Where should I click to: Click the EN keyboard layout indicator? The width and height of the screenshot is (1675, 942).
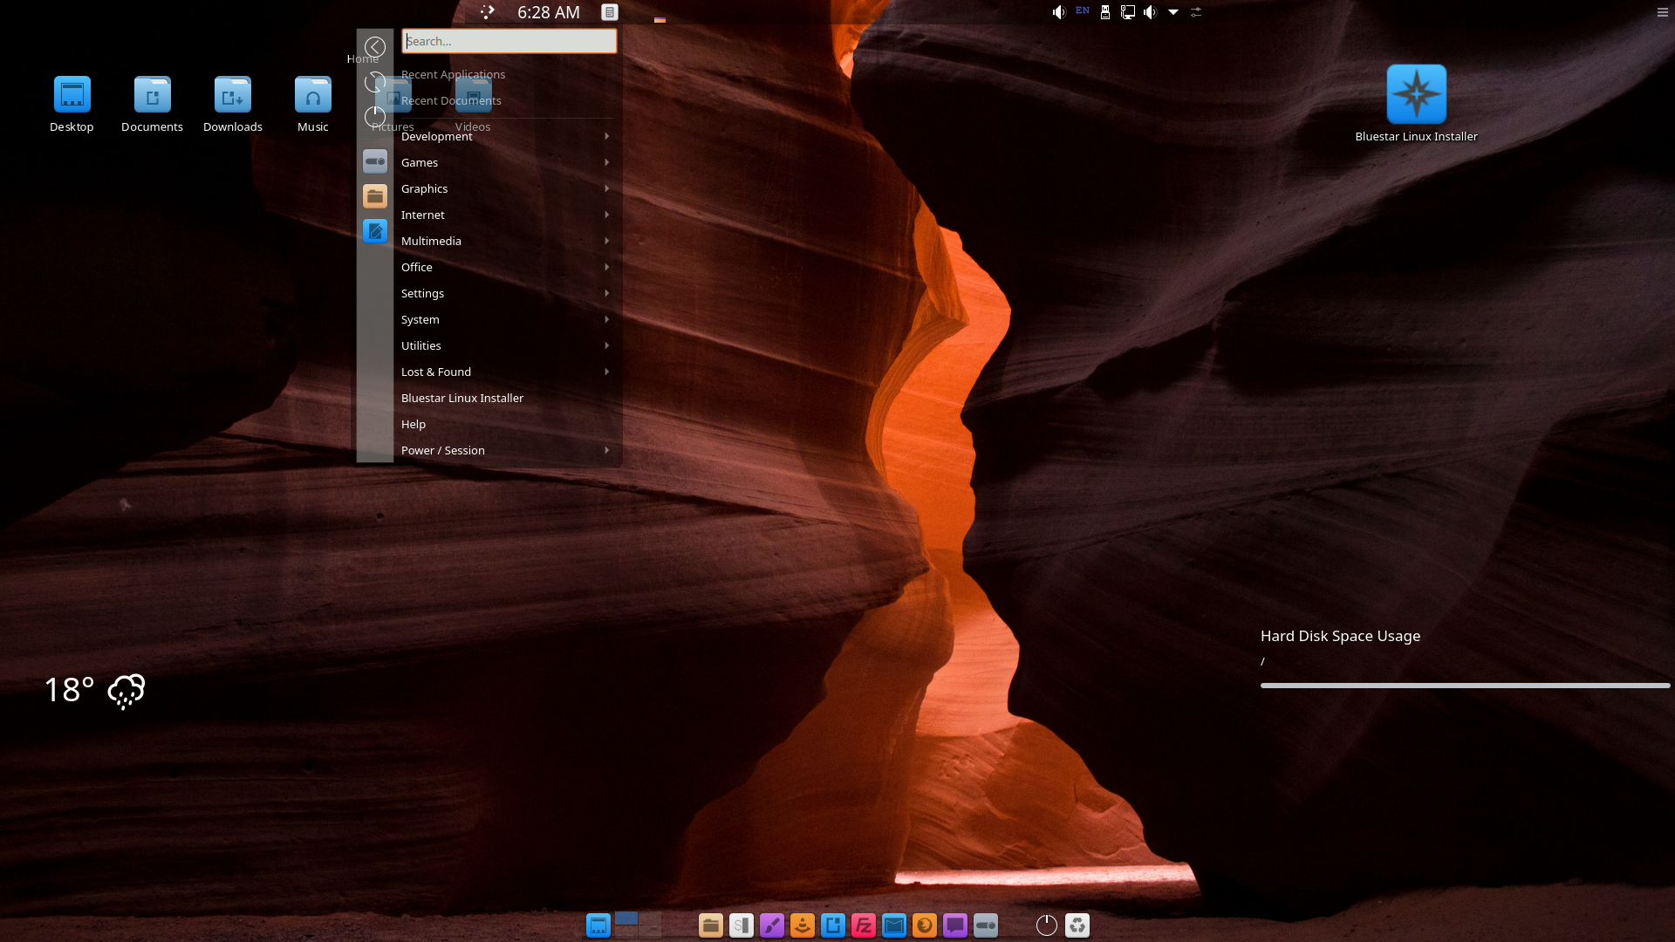coord(1083,10)
